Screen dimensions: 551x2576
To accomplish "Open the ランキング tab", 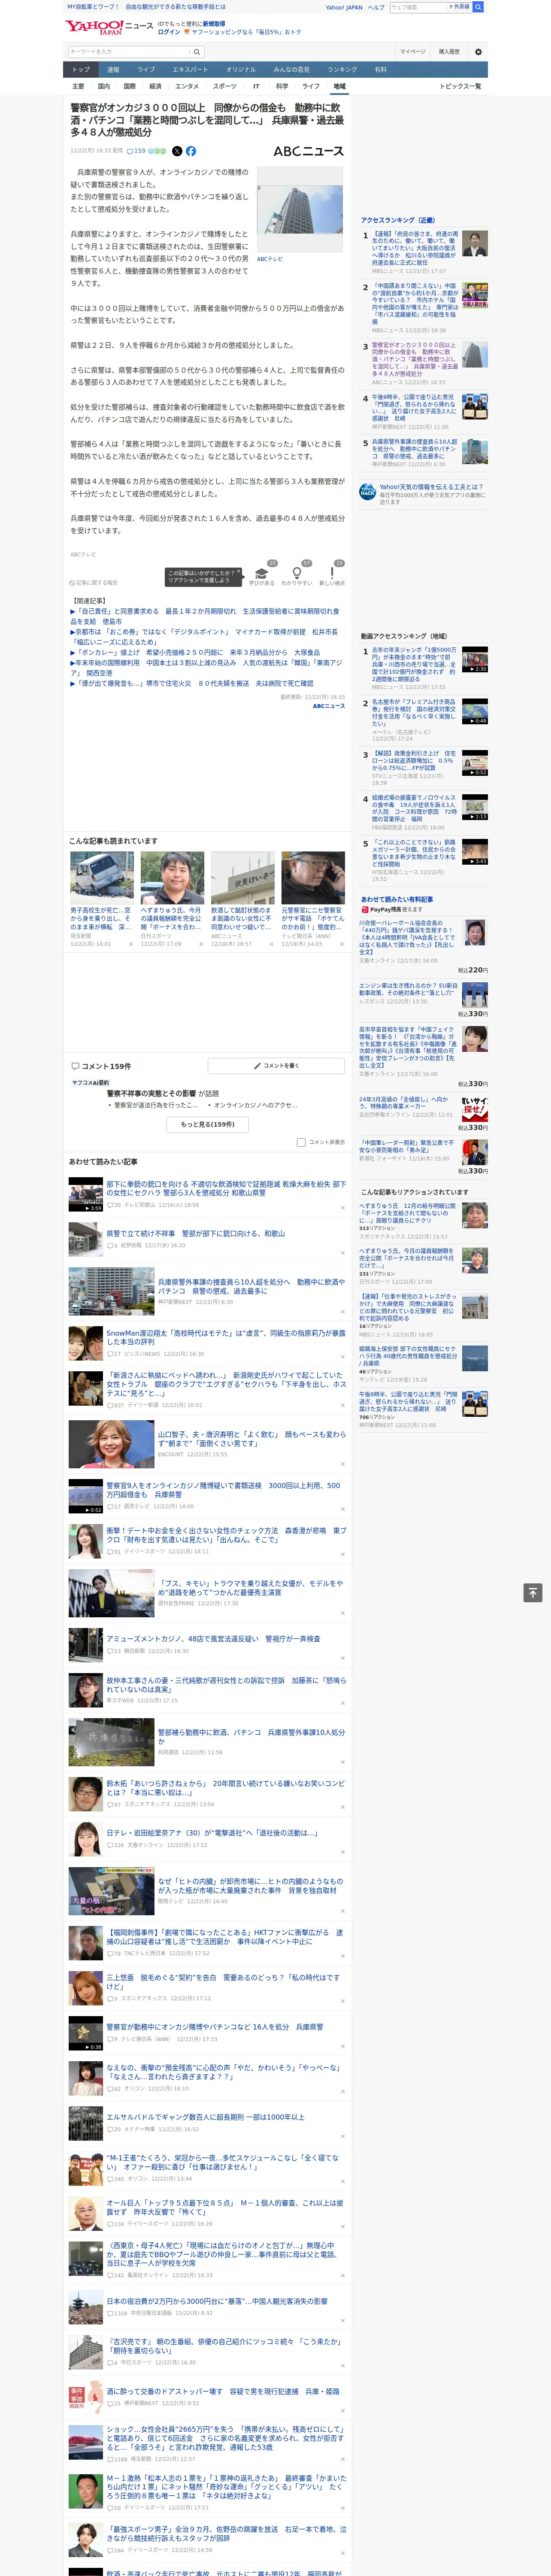I will 342,70.
